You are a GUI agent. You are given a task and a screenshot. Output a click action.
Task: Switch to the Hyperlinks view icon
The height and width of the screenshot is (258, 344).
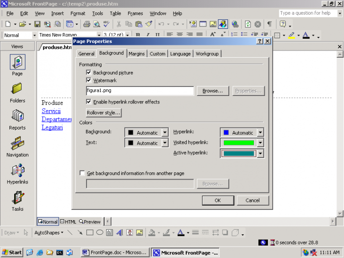coord(17,171)
